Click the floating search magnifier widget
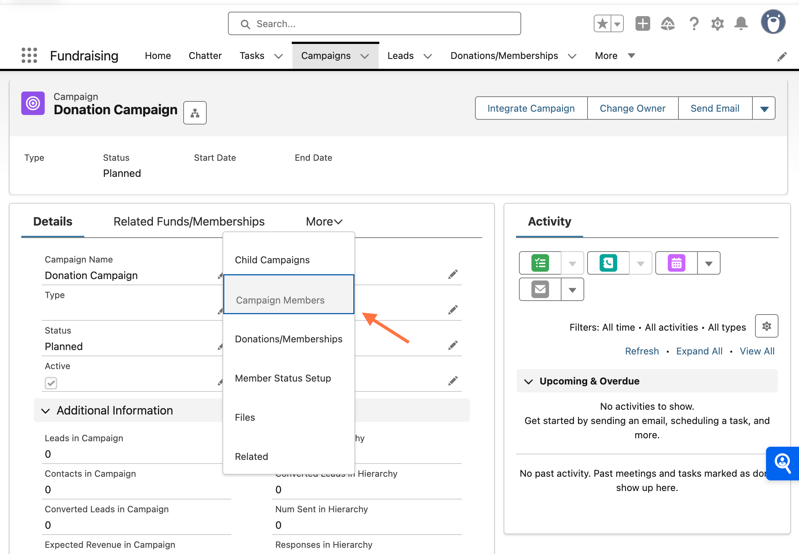The height and width of the screenshot is (554, 799). click(x=783, y=463)
